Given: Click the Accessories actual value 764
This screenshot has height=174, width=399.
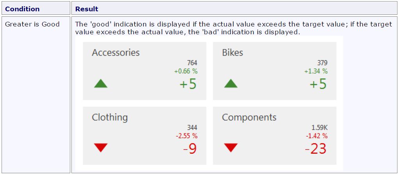Looking at the screenshot, I should click(x=192, y=63).
